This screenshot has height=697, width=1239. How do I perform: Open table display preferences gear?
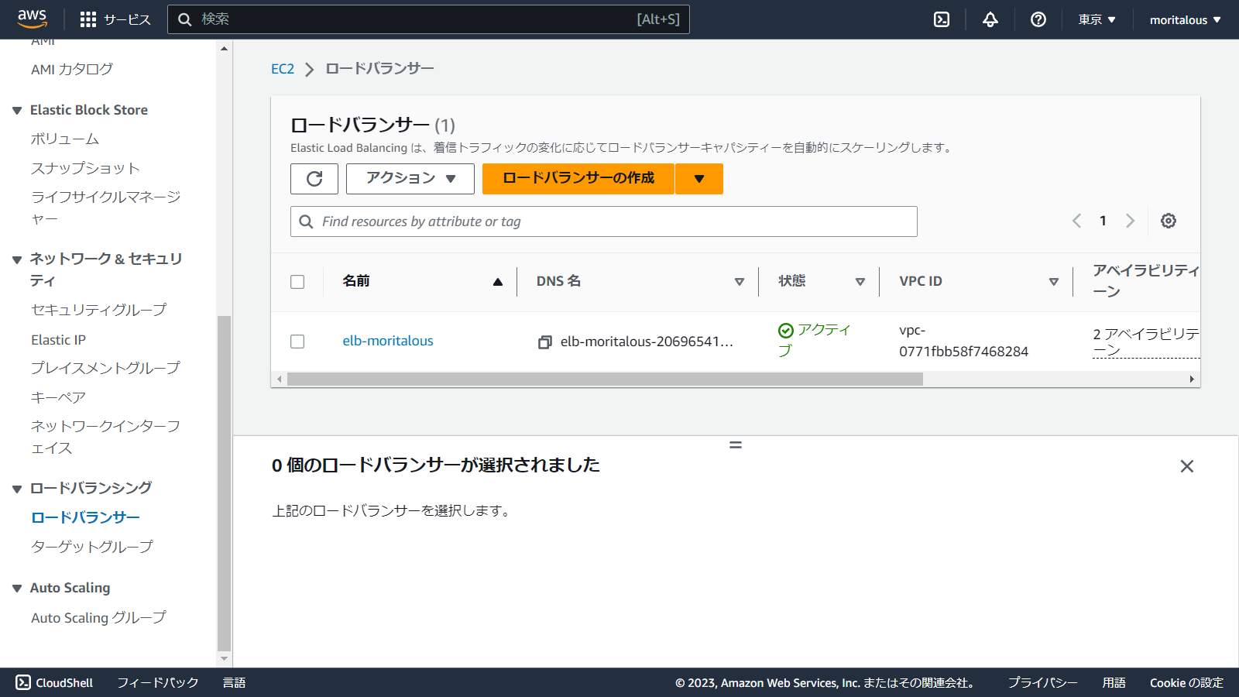point(1168,221)
